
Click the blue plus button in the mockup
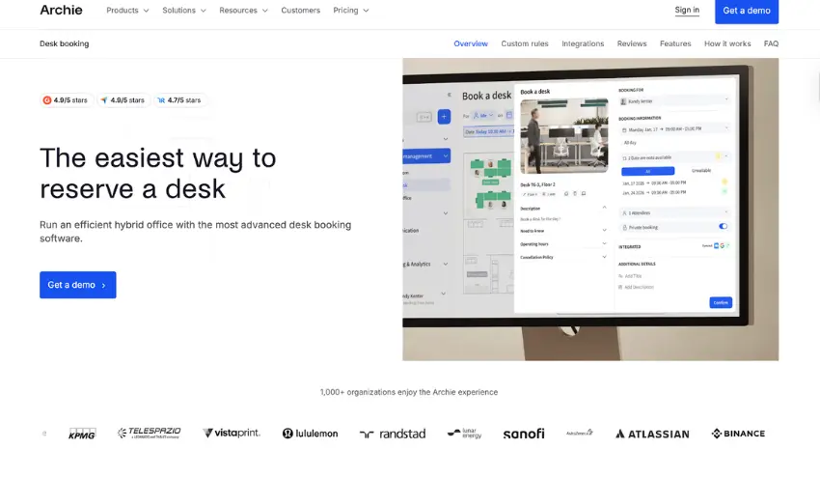click(444, 117)
